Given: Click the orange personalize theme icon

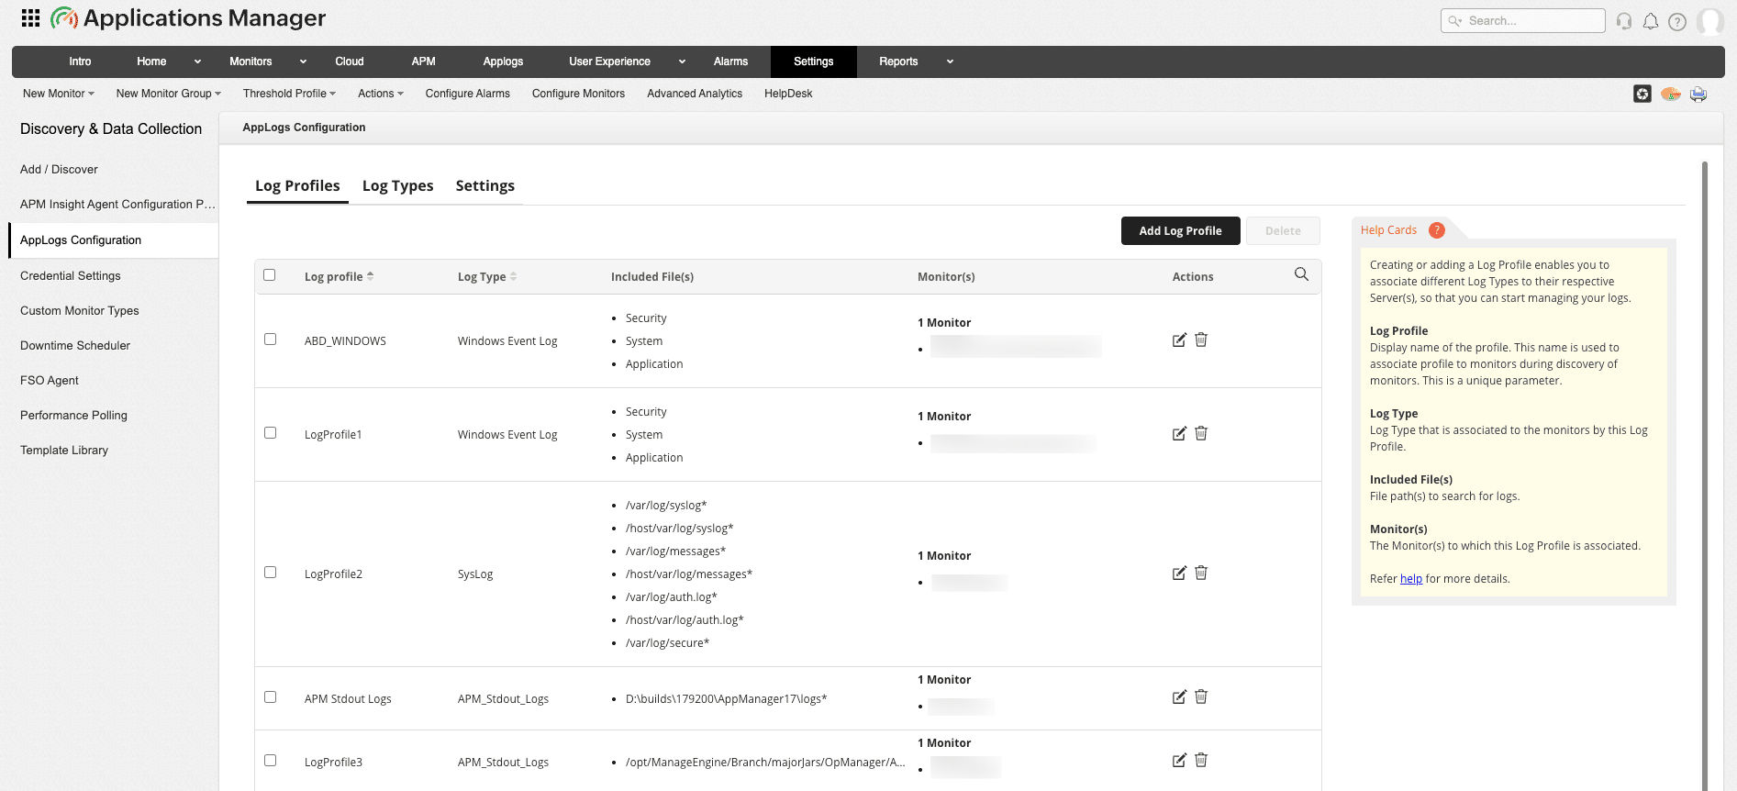Looking at the screenshot, I should coord(1671,94).
